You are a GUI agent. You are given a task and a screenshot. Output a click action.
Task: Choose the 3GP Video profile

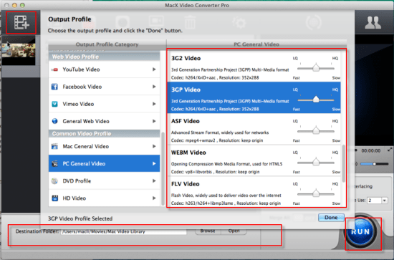coord(254,97)
